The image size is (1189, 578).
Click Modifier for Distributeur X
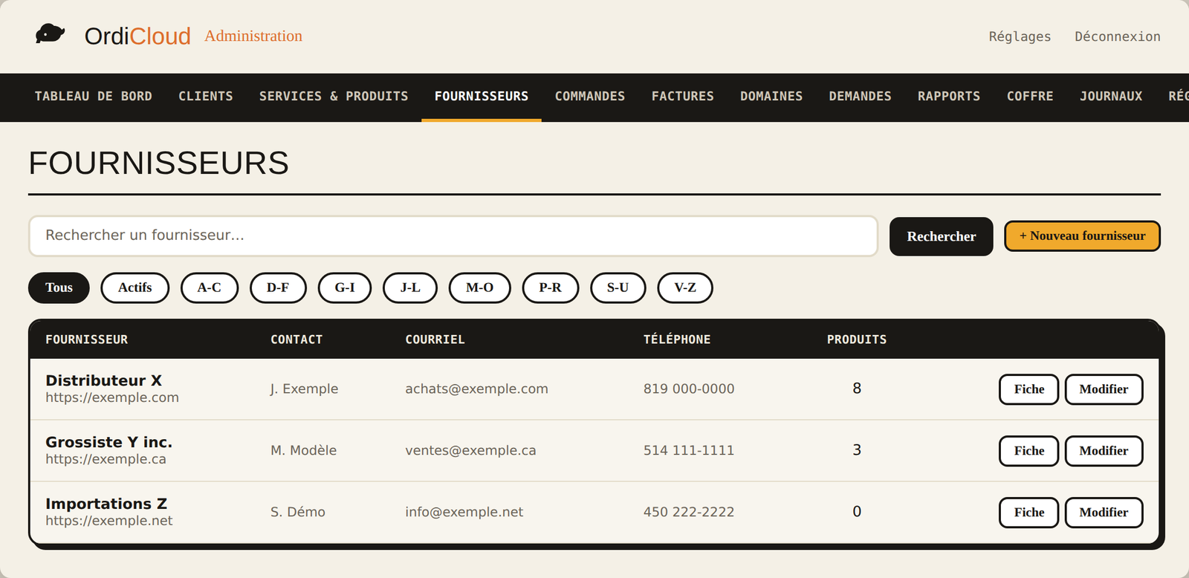(1104, 389)
